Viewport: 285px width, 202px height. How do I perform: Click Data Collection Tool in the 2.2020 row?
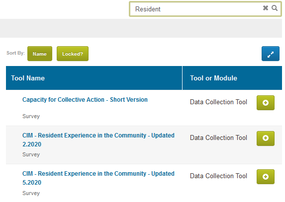[x=218, y=138]
